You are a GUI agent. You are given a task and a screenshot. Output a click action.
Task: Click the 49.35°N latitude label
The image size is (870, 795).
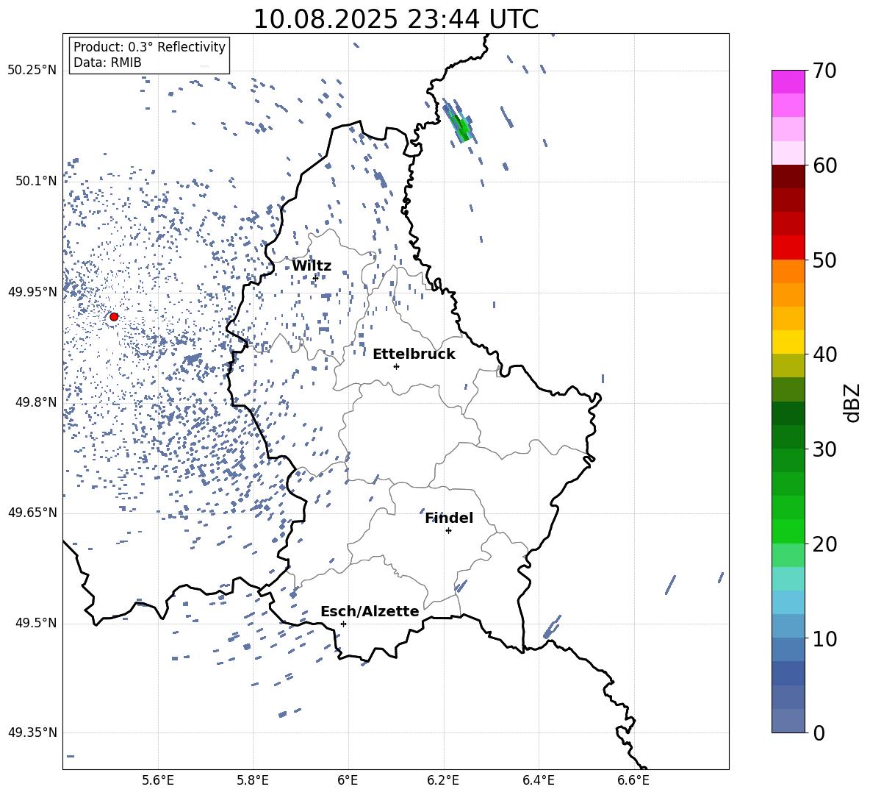point(32,732)
